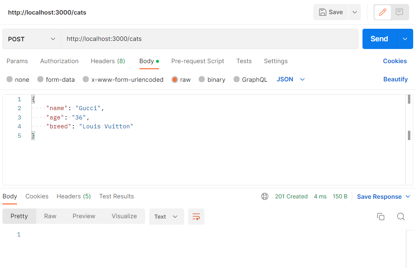Select the raw body type

pos(181,79)
